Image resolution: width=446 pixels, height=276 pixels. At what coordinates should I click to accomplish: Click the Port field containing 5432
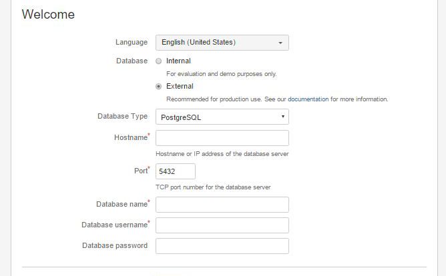tap(176, 171)
